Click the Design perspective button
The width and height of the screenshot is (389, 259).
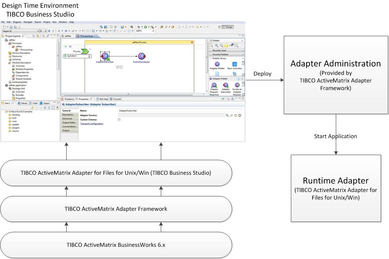click(227, 27)
